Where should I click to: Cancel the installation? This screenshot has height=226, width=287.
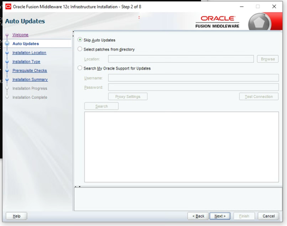[x=269, y=216]
